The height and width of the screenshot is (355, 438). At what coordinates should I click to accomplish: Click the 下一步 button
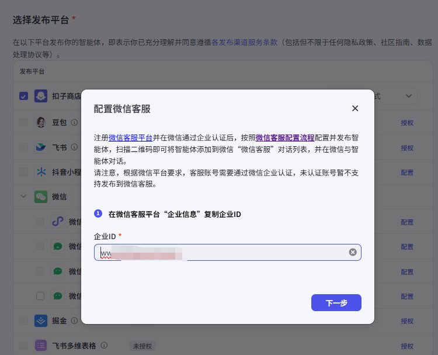(336, 303)
